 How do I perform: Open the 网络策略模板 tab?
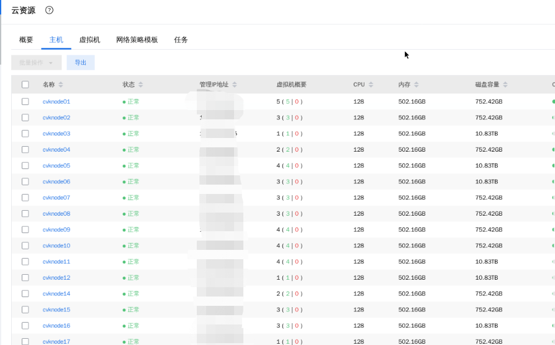pyautogui.click(x=137, y=40)
